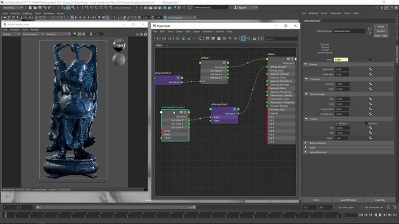The width and height of the screenshot is (399, 224).
Task: Open the Graph menu in Hypershade
Action: (x=197, y=32)
